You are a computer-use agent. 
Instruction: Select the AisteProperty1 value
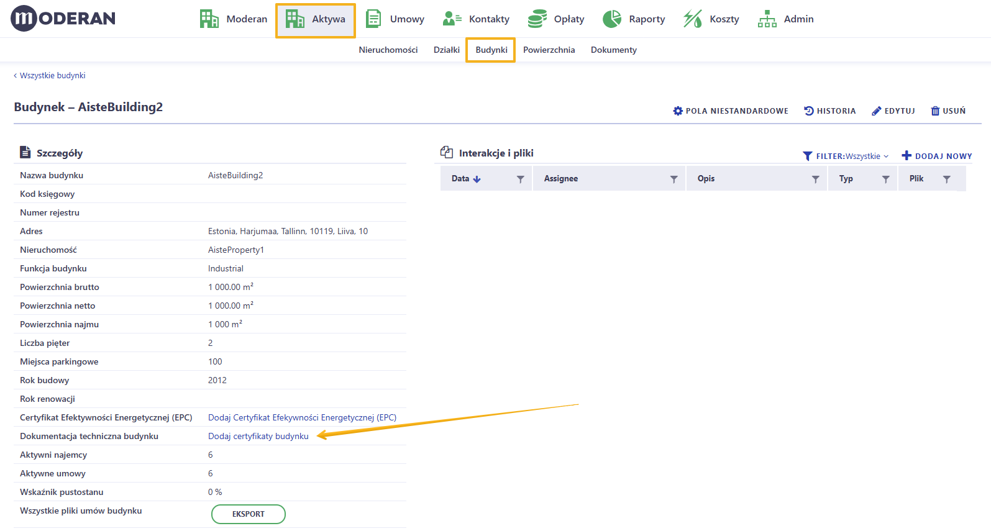(236, 250)
